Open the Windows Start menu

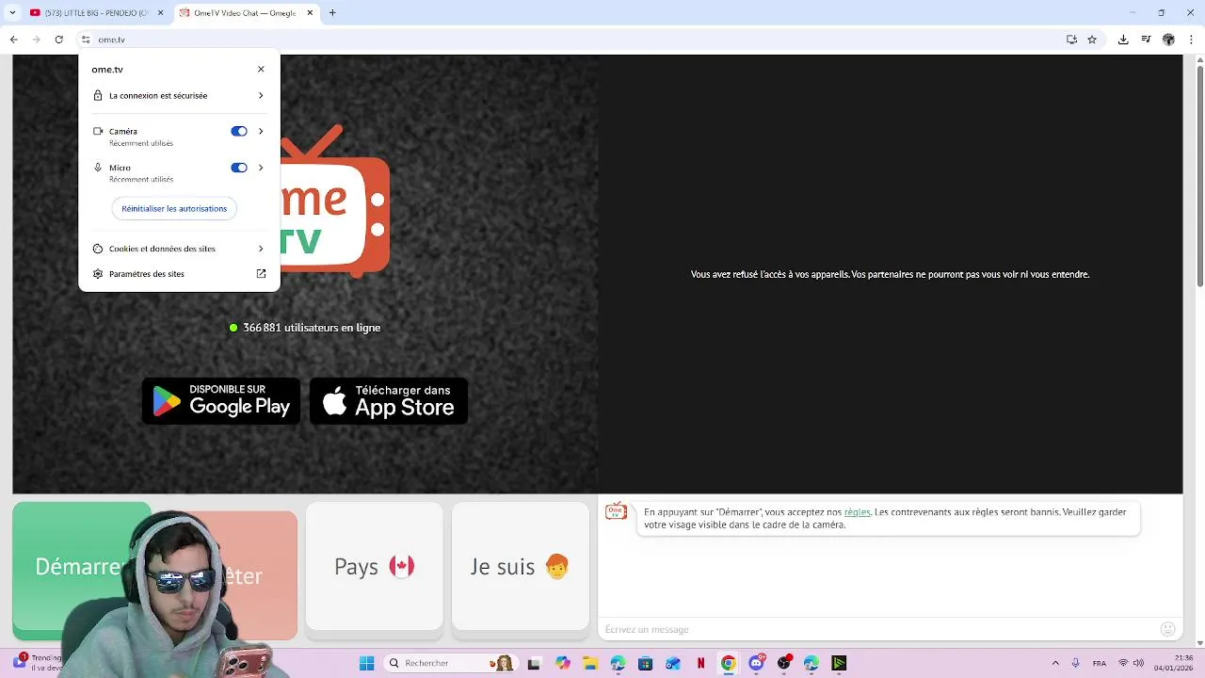pyautogui.click(x=366, y=663)
